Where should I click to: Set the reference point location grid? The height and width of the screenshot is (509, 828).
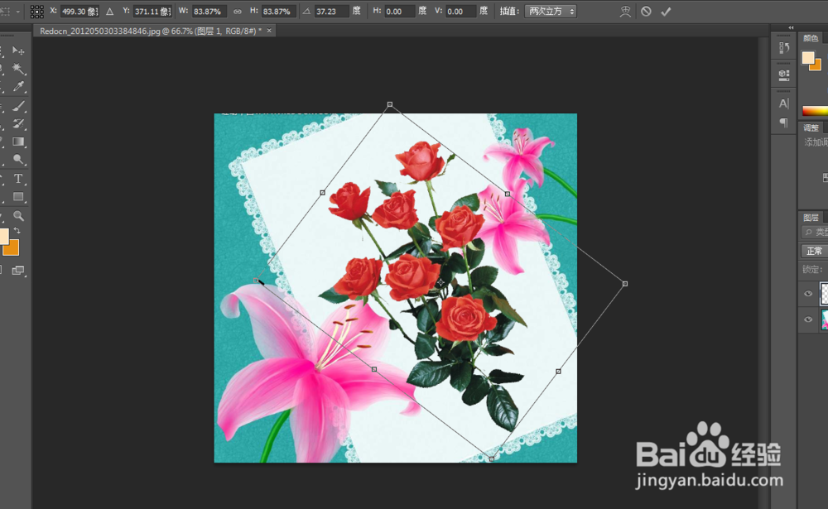[37, 12]
